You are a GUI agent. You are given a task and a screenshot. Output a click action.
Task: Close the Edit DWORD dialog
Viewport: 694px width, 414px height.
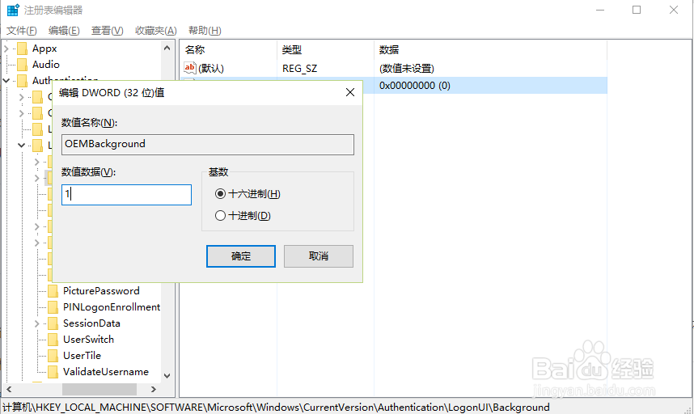tap(350, 92)
